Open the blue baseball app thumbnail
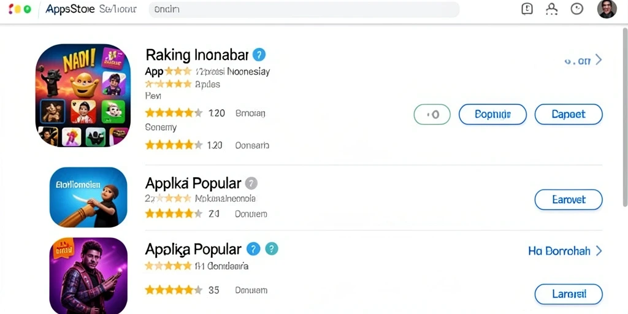Viewport: 628px width, 314px height. coord(88,197)
